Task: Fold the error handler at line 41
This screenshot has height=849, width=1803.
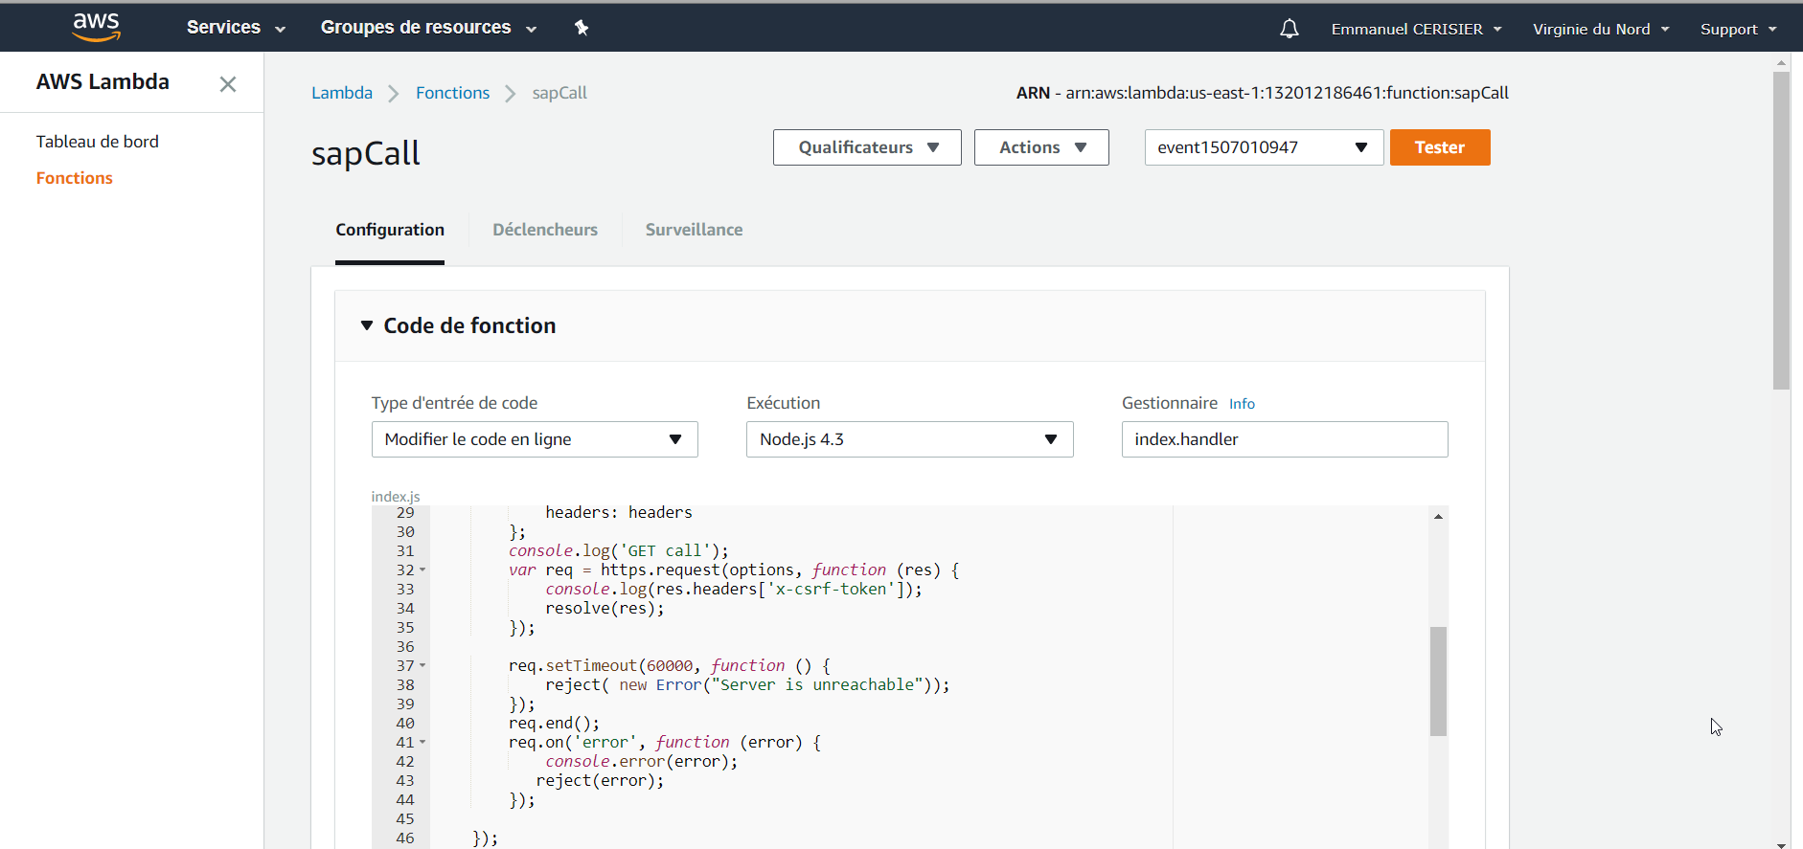Action: 422,742
